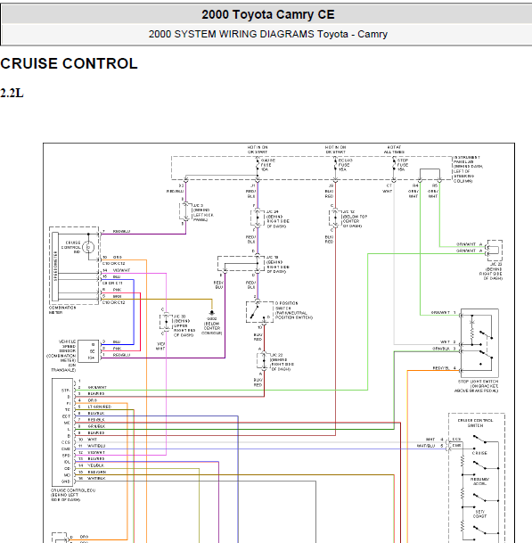Click the J/C 12 below top center of dash connector
The width and height of the screenshot is (532, 543).
335,218
